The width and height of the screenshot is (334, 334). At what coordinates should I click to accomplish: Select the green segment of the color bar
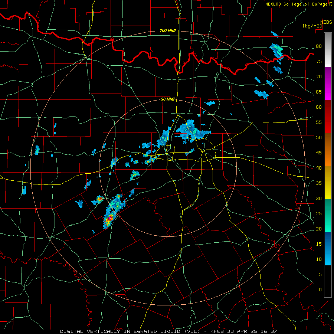328,216
